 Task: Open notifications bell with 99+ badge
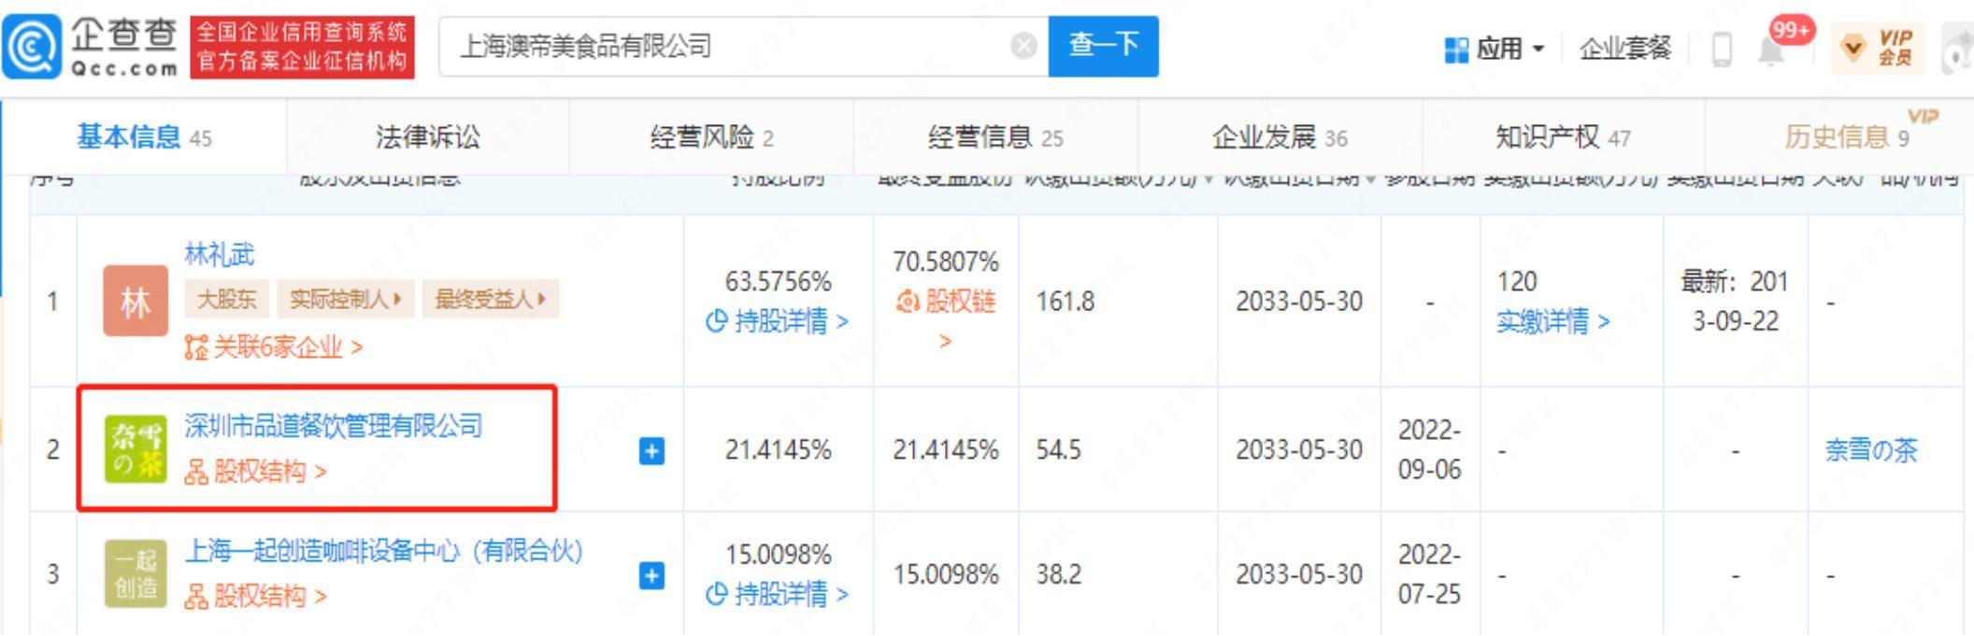coord(1770,50)
